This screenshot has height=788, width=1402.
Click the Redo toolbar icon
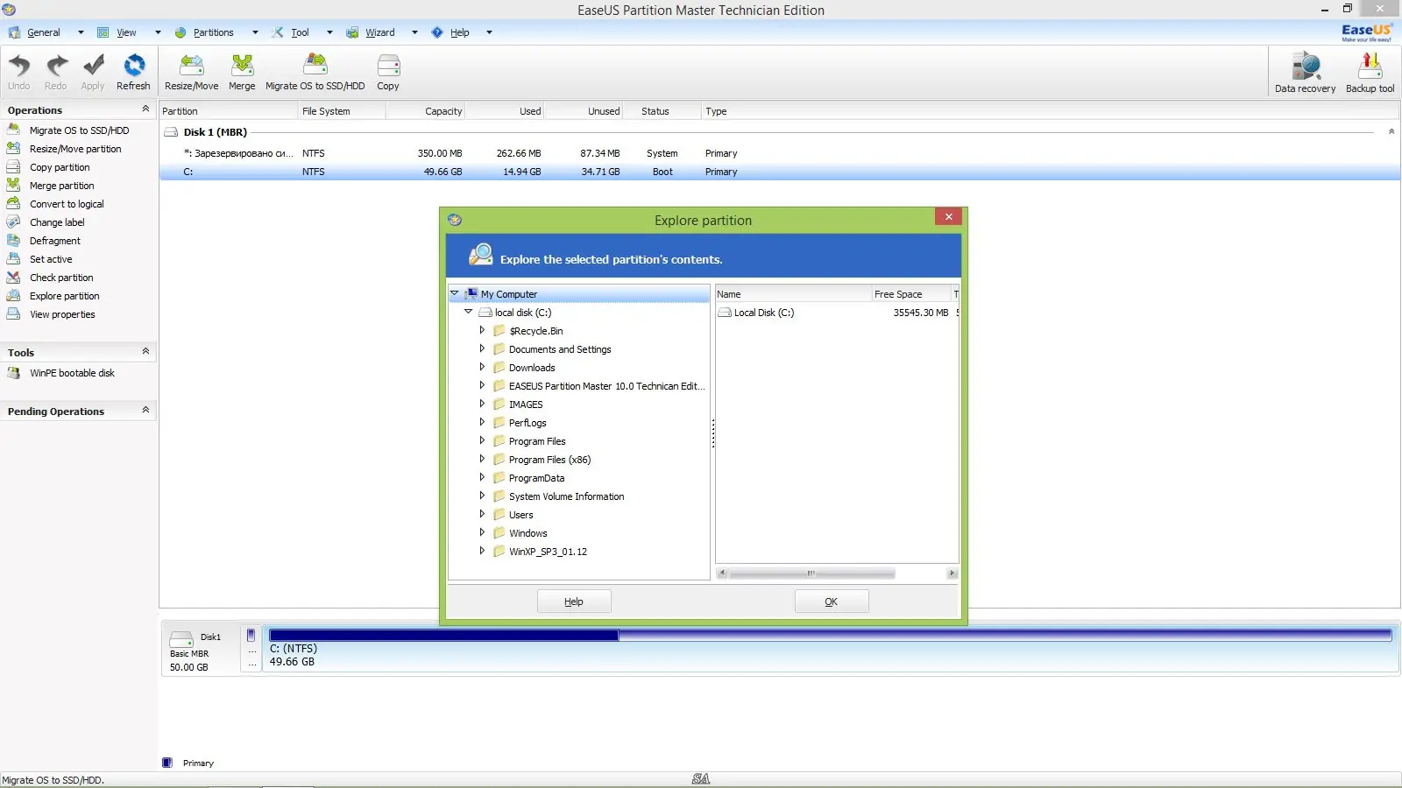tap(56, 72)
